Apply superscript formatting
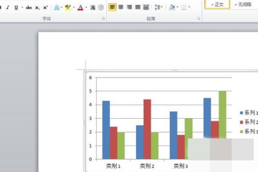Viewport: 258px width, 172px height. click(x=46, y=7)
